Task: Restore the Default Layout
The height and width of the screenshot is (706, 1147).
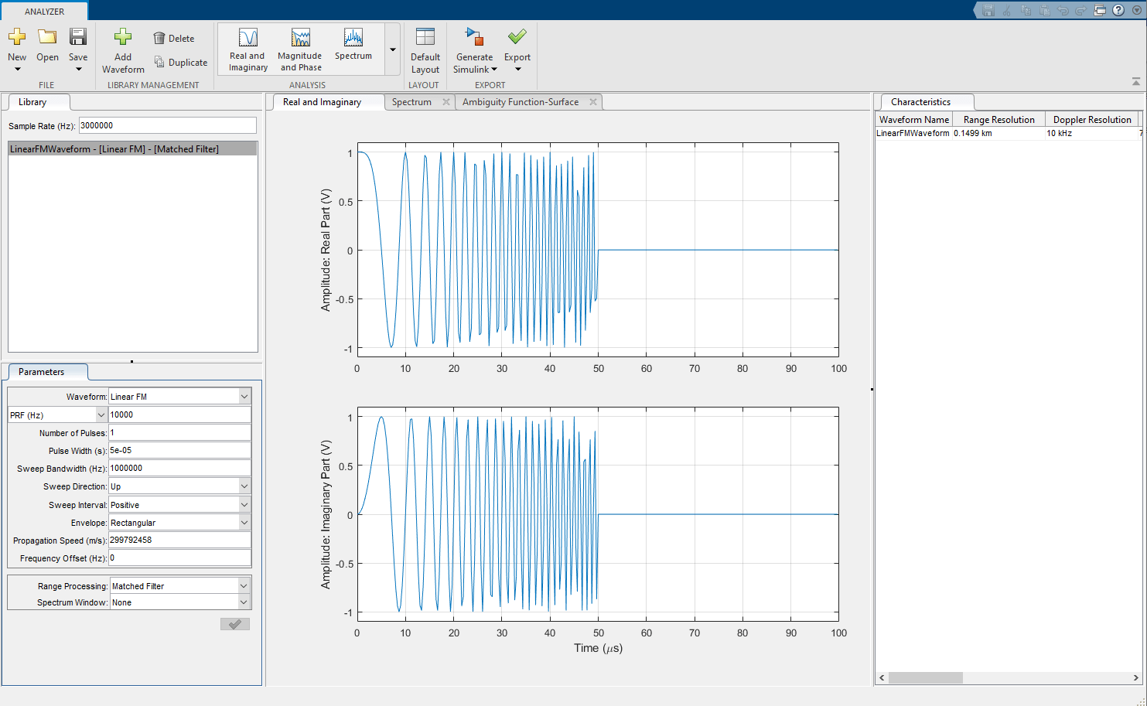Action: pos(425,48)
